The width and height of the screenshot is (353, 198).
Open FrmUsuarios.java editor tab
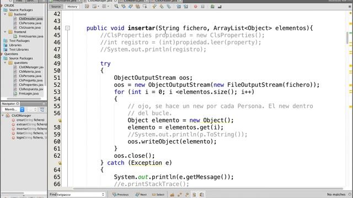click(65, 1)
